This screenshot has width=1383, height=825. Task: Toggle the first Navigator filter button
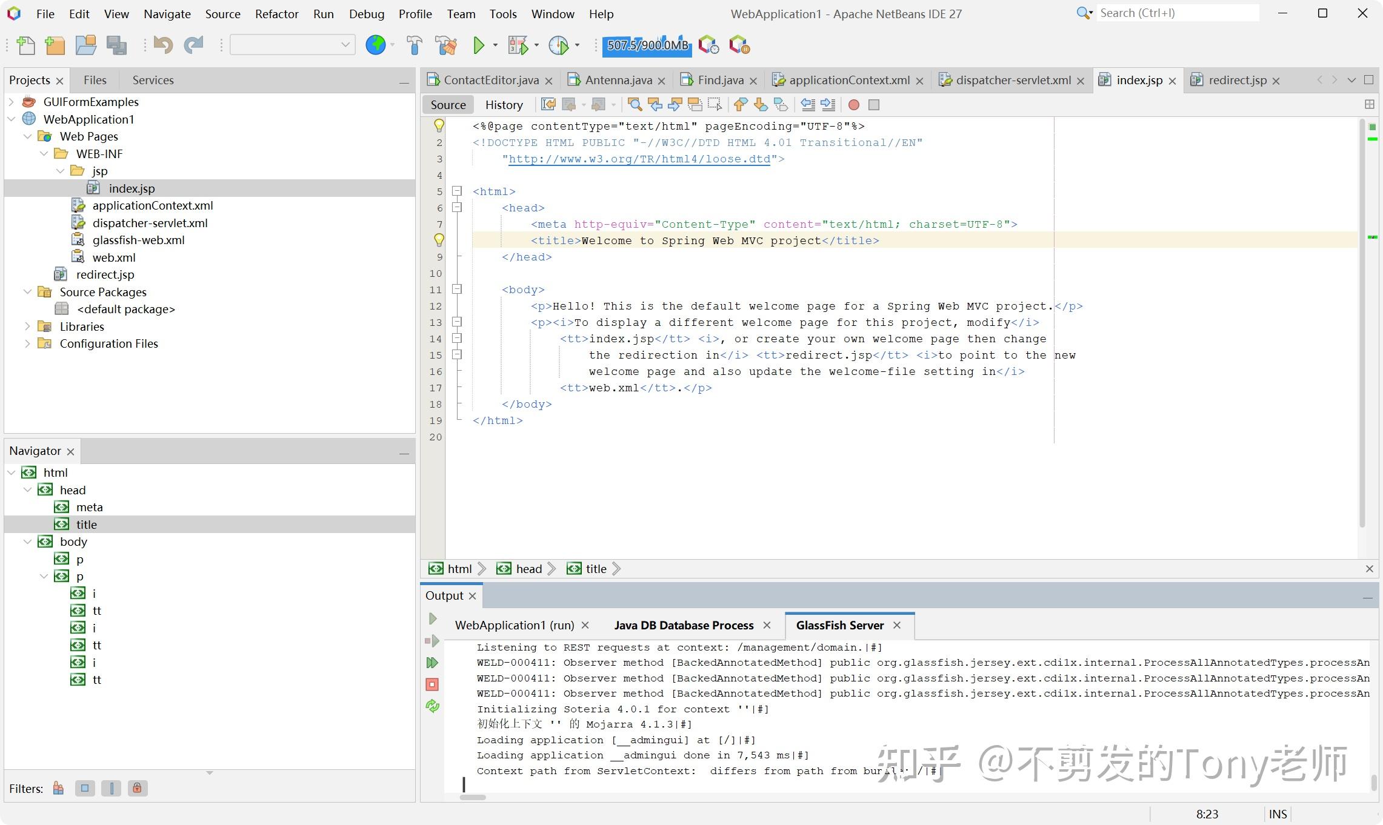coord(58,788)
